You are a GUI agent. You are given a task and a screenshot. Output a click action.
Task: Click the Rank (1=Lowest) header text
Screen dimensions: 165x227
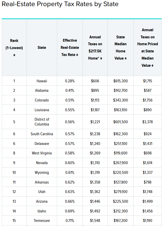coord(14,44)
